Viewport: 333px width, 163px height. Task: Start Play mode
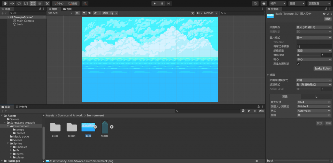(x=154, y=3)
